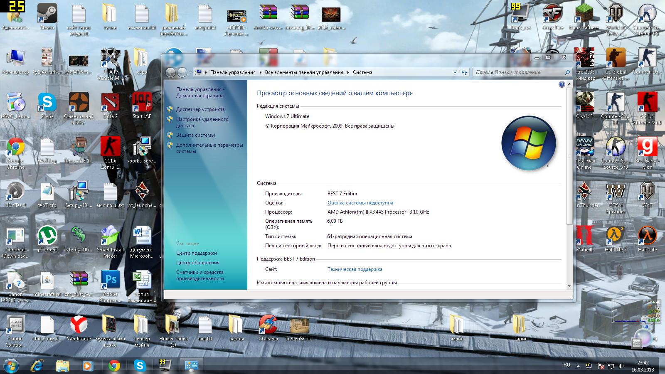Image resolution: width=665 pixels, height=374 pixels.
Task: Refresh the Control Panel address bar
Action: (464, 72)
